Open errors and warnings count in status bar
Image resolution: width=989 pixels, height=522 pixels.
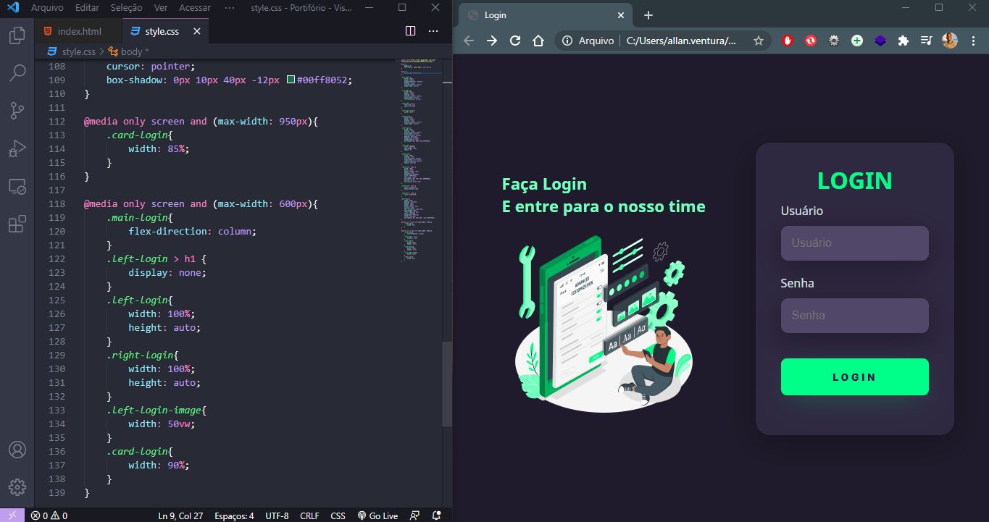[x=49, y=515]
